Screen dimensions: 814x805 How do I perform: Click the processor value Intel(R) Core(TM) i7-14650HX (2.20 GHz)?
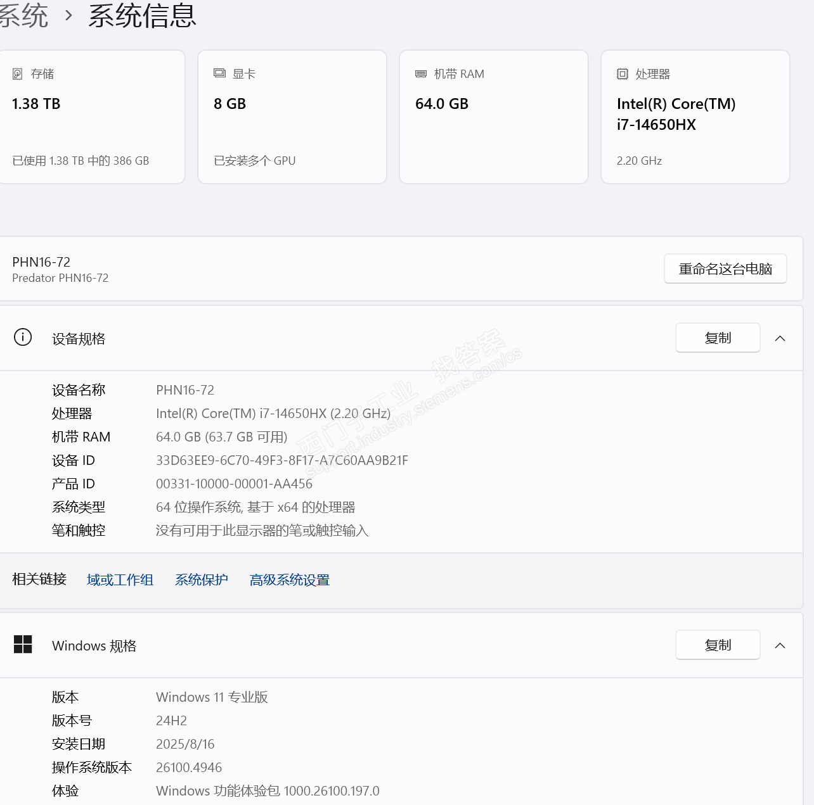coord(273,414)
